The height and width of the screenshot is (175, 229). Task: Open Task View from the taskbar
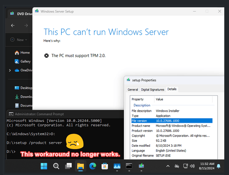[x=68, y=166]
